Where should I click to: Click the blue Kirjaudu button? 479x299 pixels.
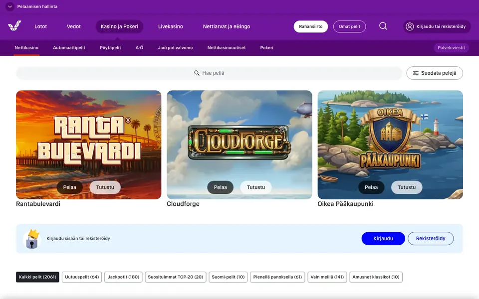pos(383,239)
